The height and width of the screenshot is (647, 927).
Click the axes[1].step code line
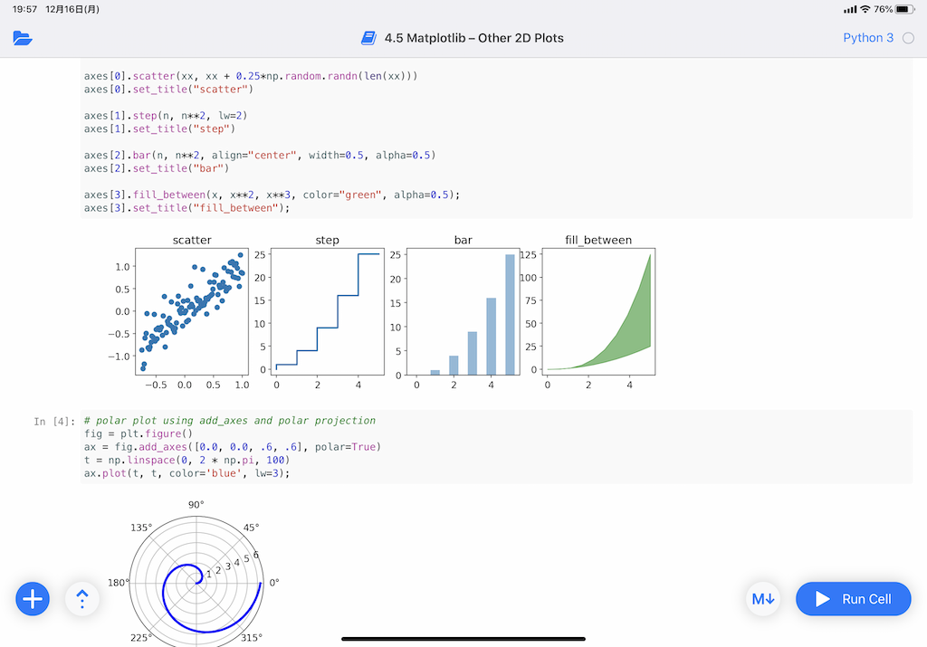[166, 115]
